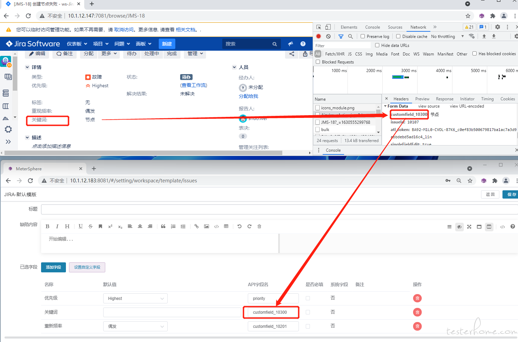Insert blockquote in the editor toolbar
Screen dimensions: 518x342
pyautogui.click(x=163, y=227)
